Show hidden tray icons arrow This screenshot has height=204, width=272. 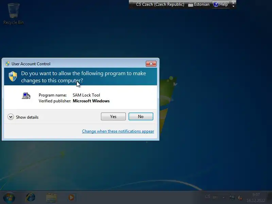point(224,198)
